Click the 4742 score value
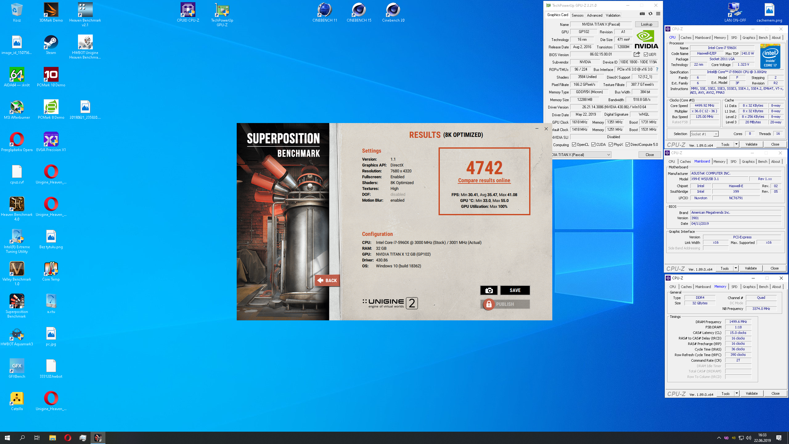789x444 pixels. [484, 167]
